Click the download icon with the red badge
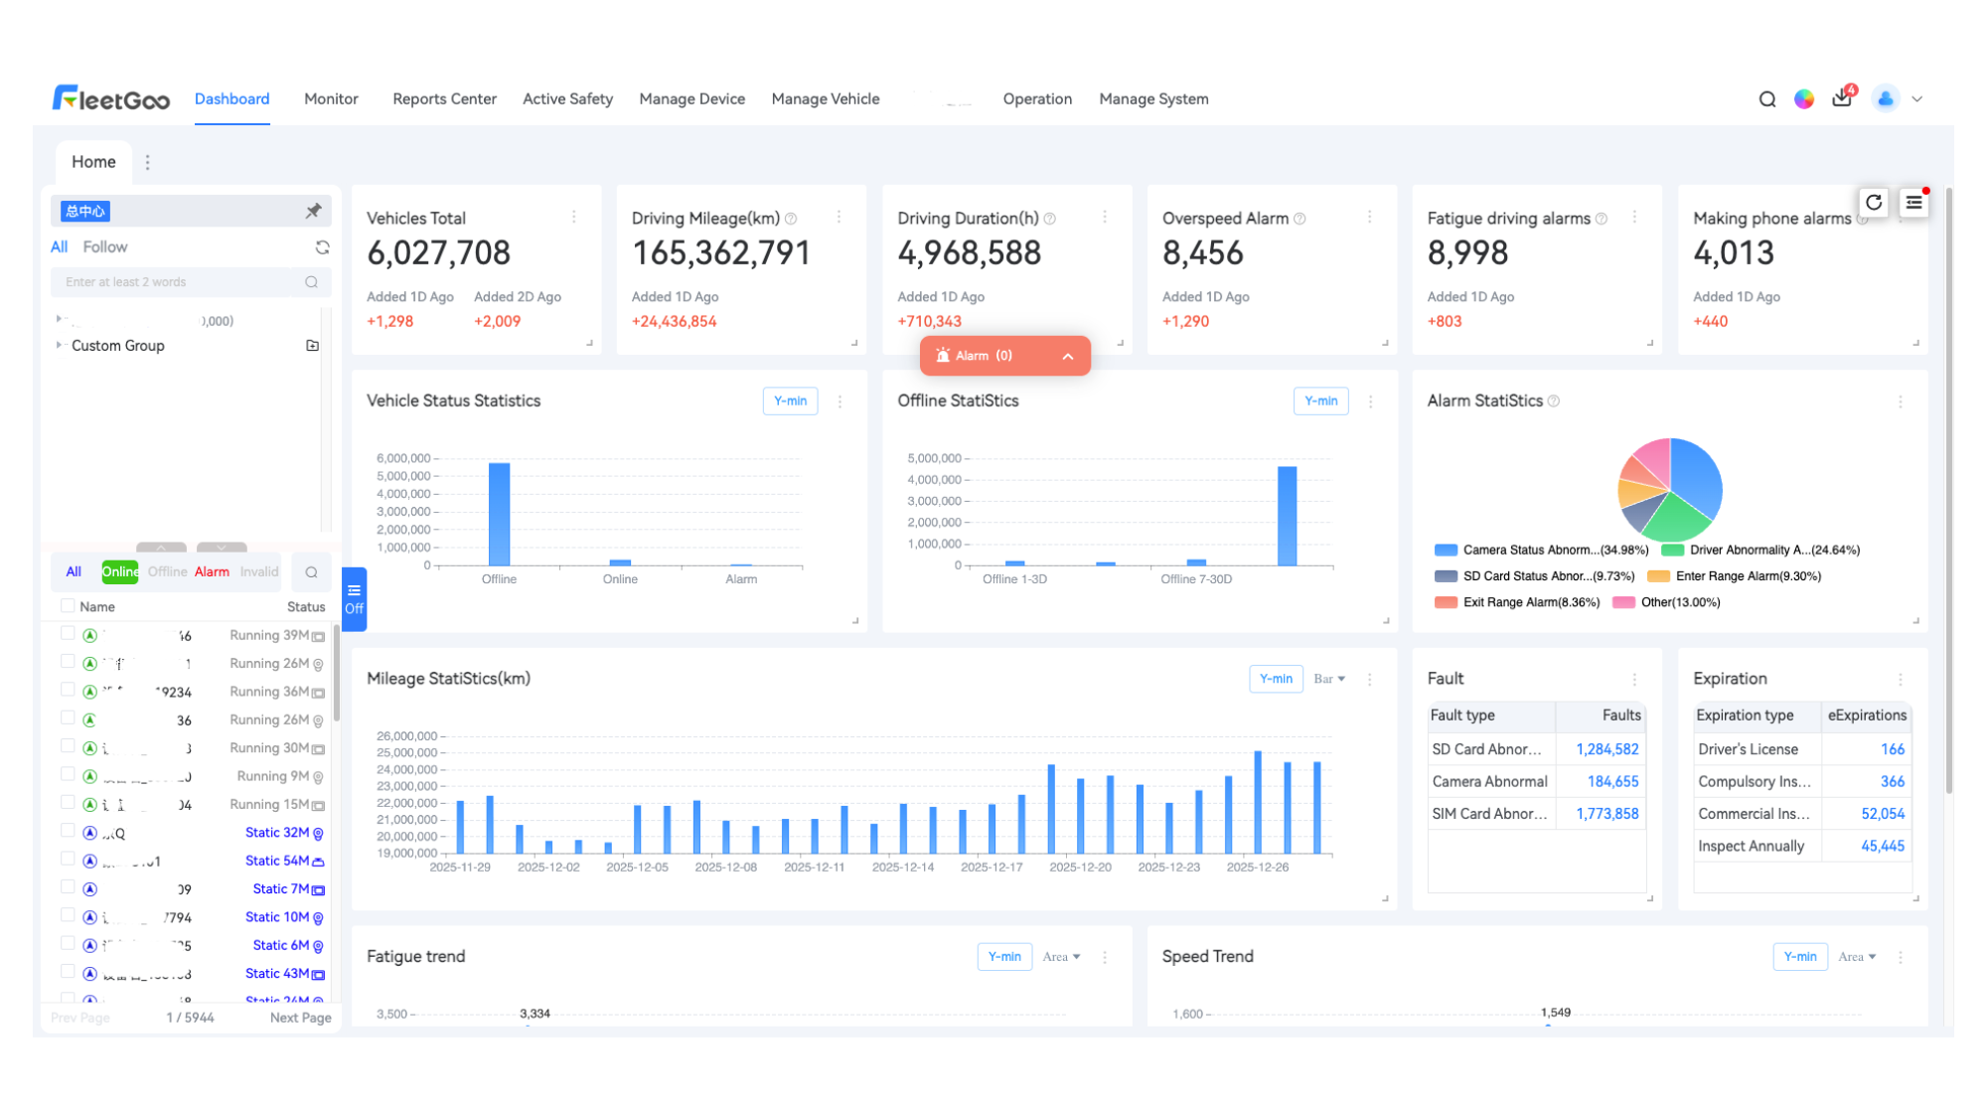This screenshot has width=1987, height=1113. [1842, 99]
